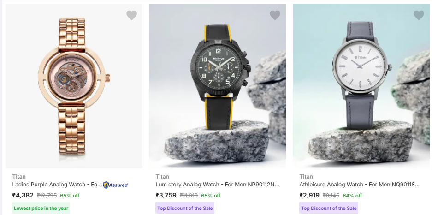Click Top Discount tag under Lum story watch

click(x=185, y=208)
